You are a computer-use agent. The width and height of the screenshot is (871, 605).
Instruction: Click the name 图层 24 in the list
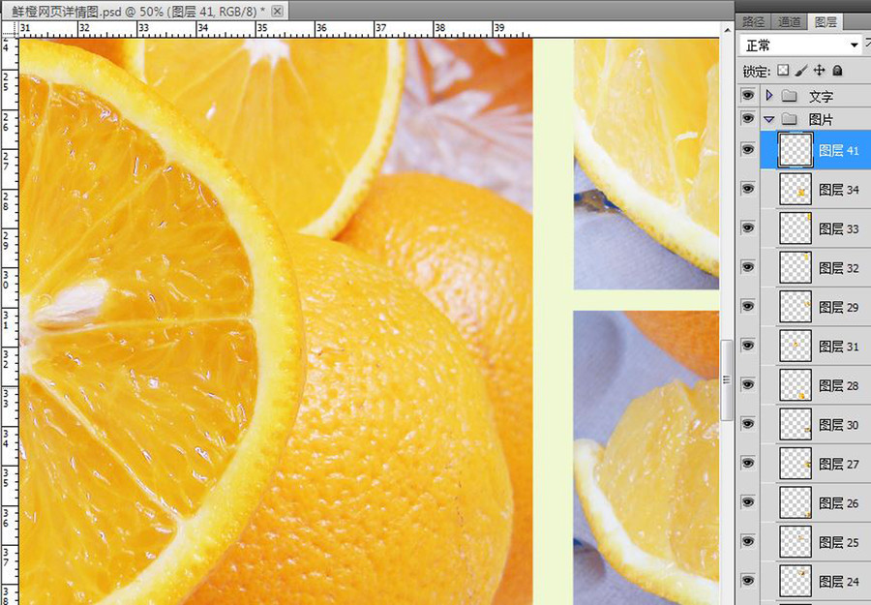coord(839,582)
